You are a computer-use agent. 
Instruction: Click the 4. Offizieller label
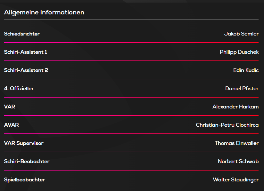tap(19, 88)
